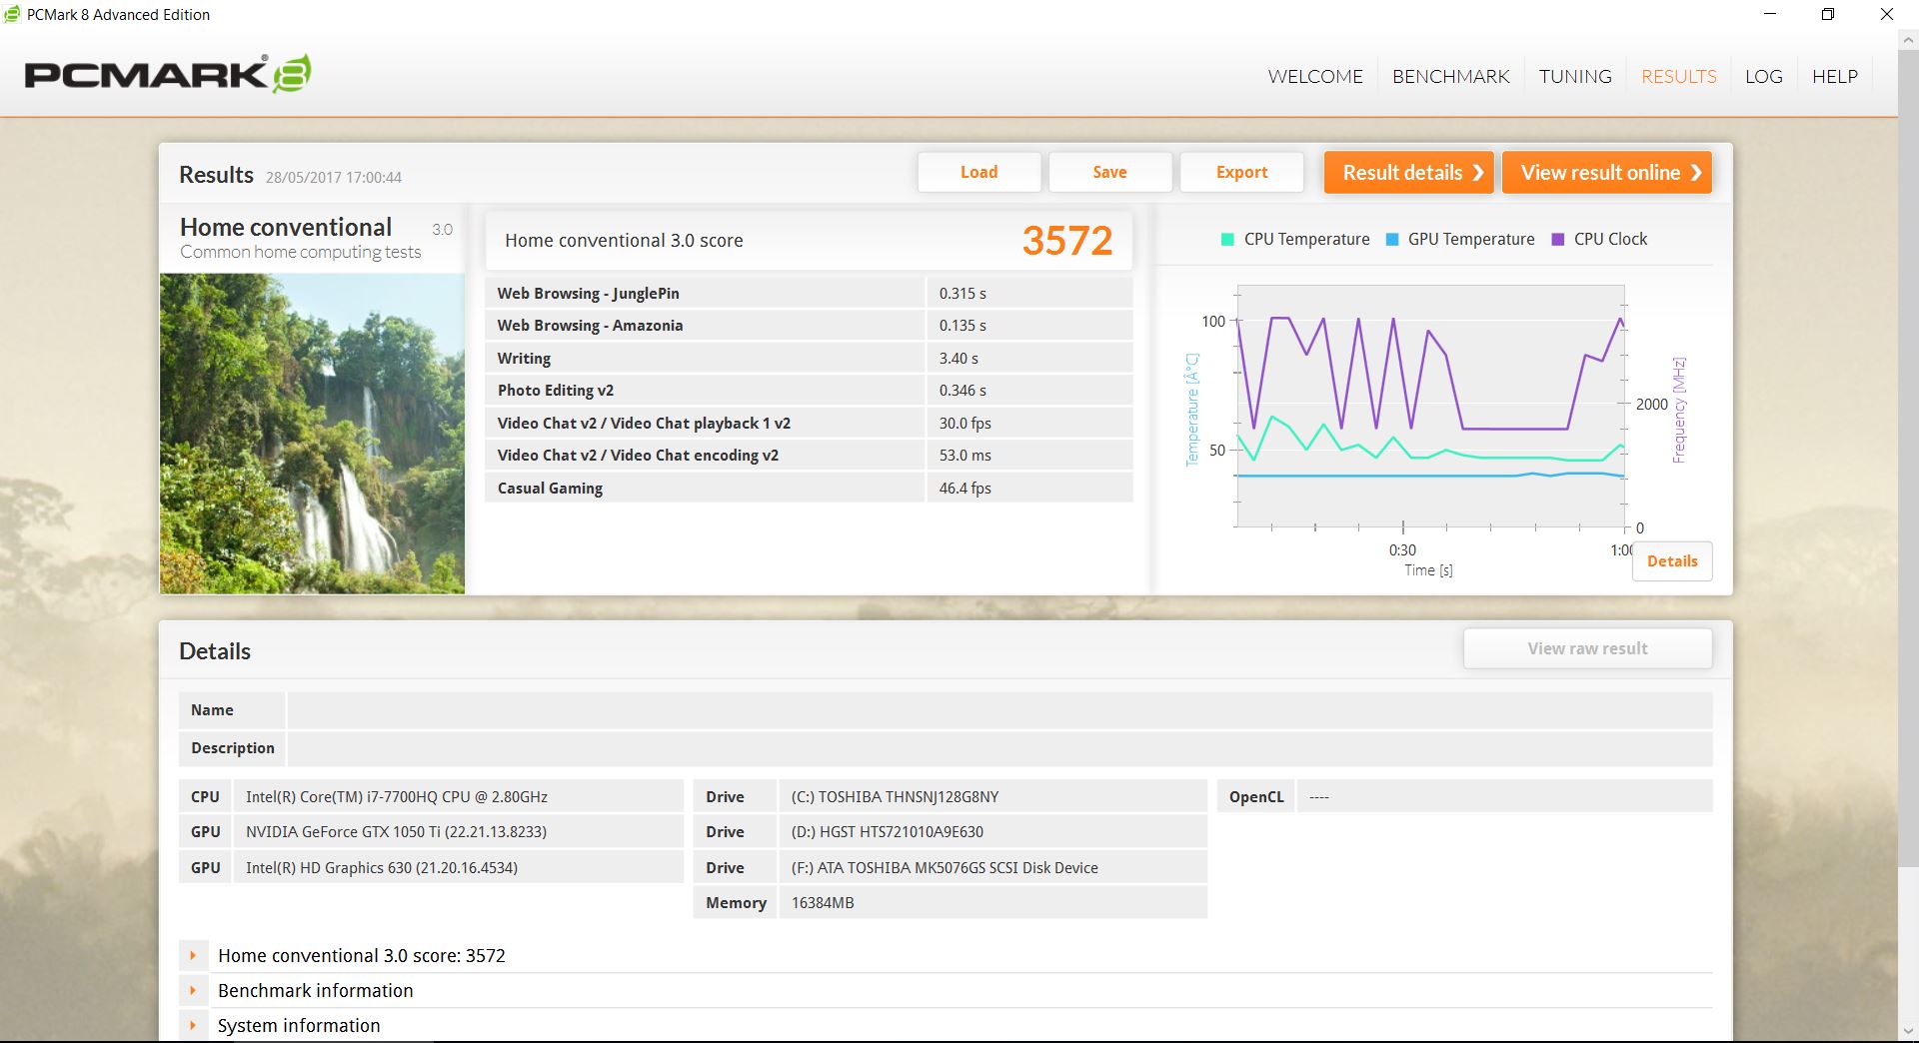Expand System information section
The height and width of the screenshot is (1043, 1919).
click(x=193, y=1025)
